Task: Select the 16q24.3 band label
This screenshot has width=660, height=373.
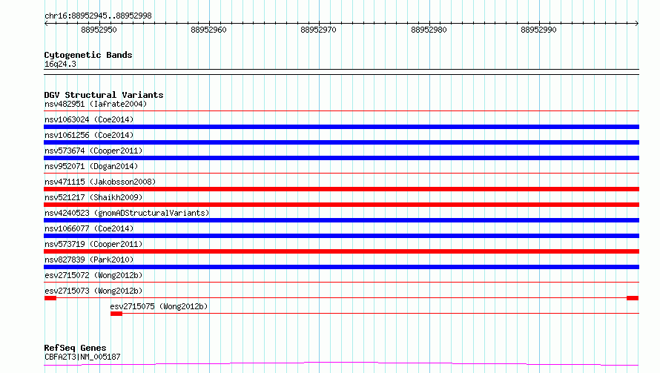Action: pos(60,64)
